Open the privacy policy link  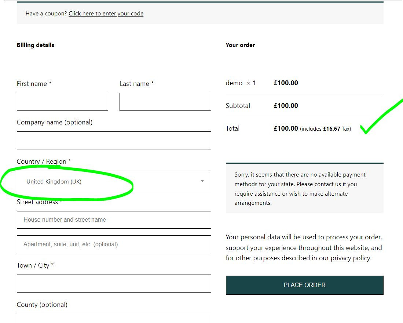click(x=350, y=258)
